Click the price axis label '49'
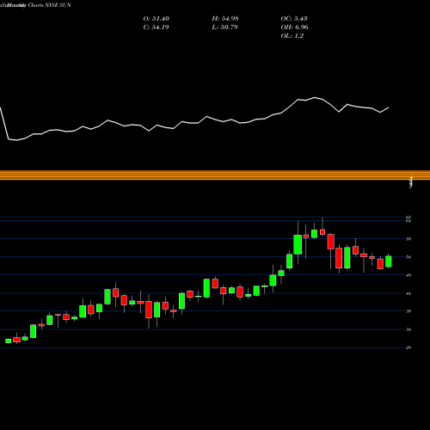Viewport: 430px width, 430px height. coord(408,275)
